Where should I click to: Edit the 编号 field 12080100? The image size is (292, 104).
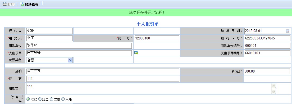[x=157, y=38]
